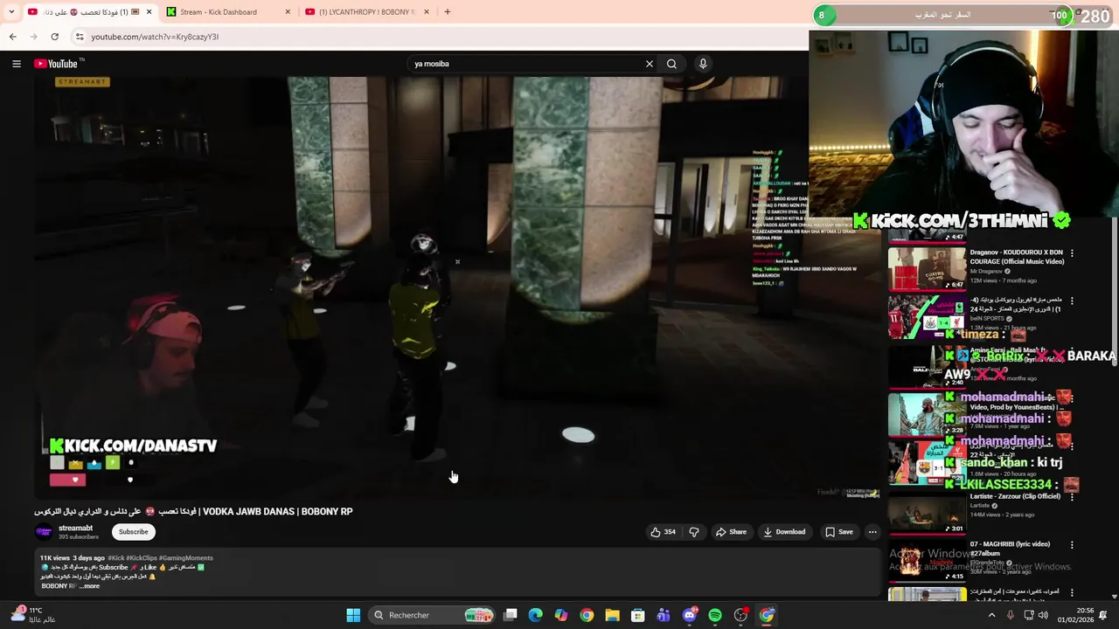This screenshot has width=1119, height=629.
Task: Close the LYCANTHROPY tab
Action: pos(427,12)
